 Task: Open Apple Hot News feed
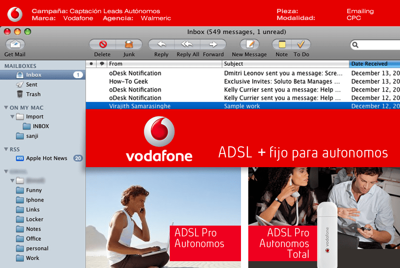point(46,158)
